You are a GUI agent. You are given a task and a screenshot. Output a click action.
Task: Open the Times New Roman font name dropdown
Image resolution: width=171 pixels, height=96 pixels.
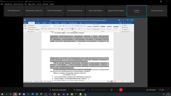(x=48, y=26)
